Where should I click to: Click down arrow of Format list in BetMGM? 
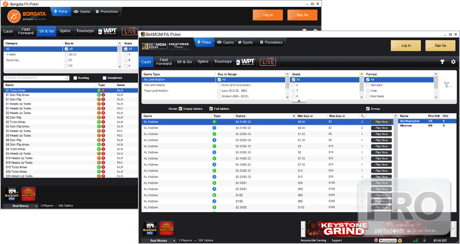tap(436, 97)
